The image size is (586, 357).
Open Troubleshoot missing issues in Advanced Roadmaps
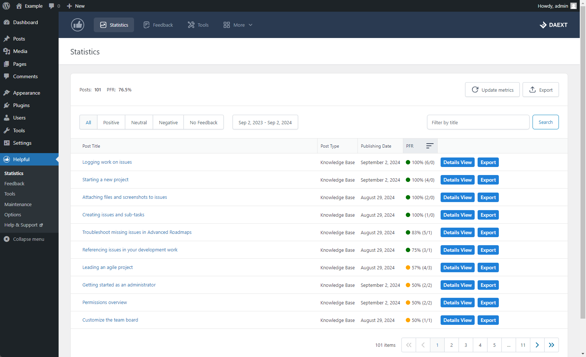[x=137, y=232]
